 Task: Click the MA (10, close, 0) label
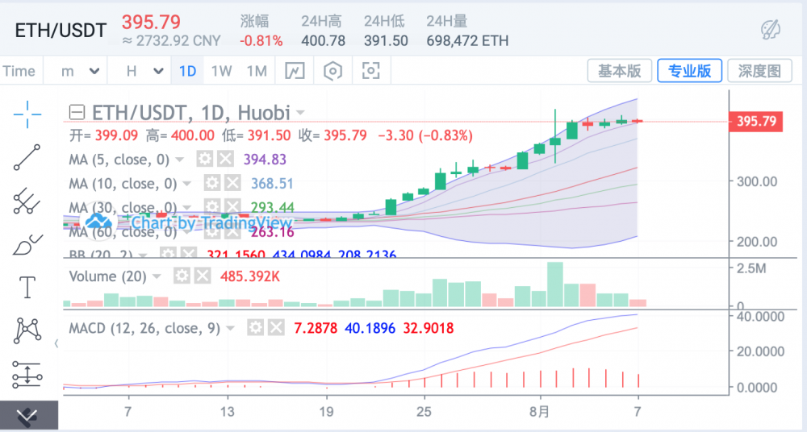click(123, 184)
